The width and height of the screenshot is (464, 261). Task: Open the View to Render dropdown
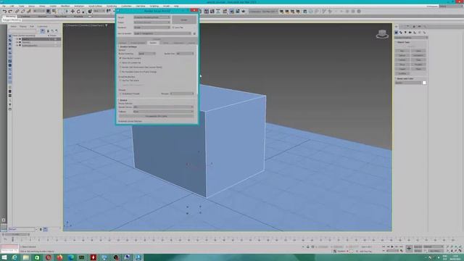click(162, 34)
